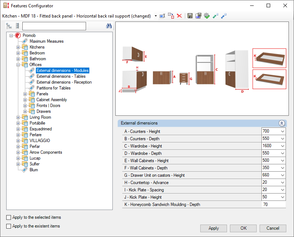Click the rename configuration icon
Screen dimensions: 294x237
tap(162, 16)
